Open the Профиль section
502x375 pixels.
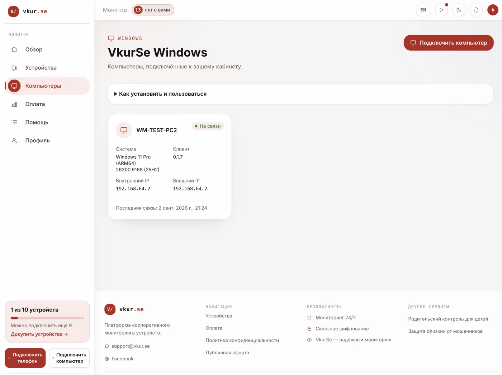point(47,141)
